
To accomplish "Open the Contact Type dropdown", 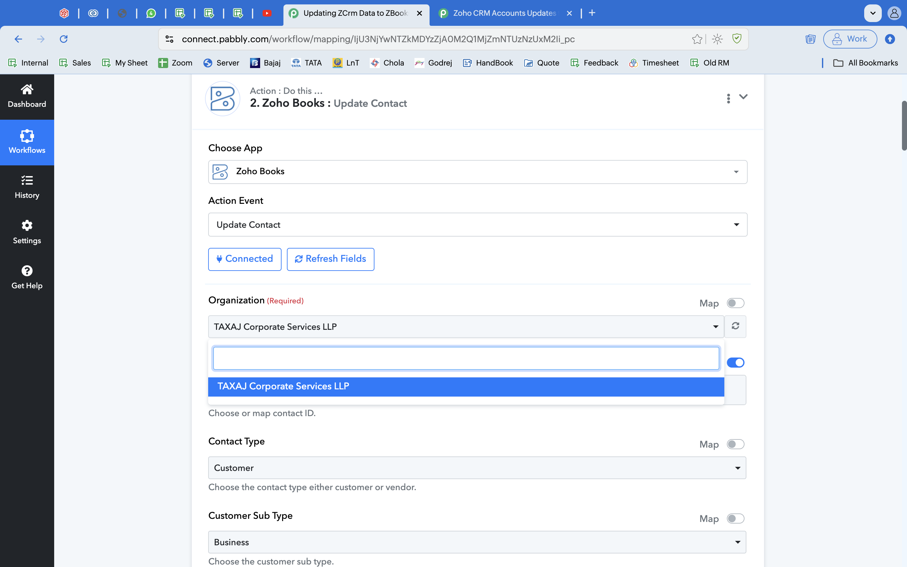I will pos(477,468).
